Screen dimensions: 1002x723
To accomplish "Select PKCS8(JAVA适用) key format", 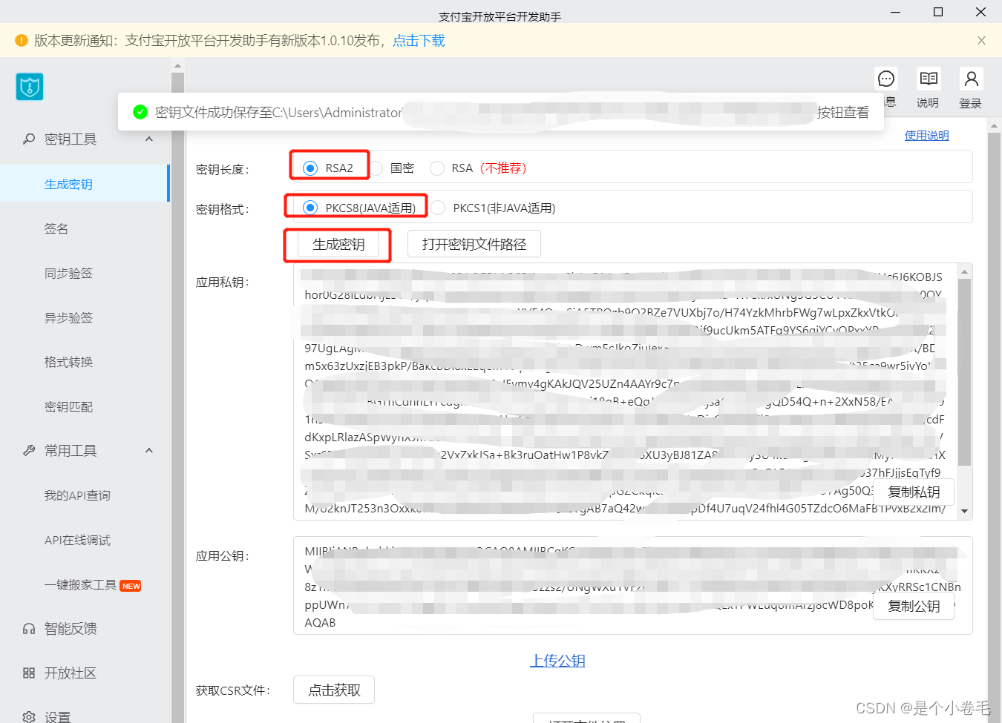I will point(310,208).
